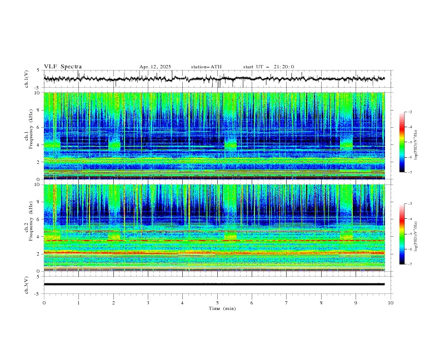Click the flat black ch.3 voltage trace
The height and width of the screenshot is (340, 440).
coord(214,284)
